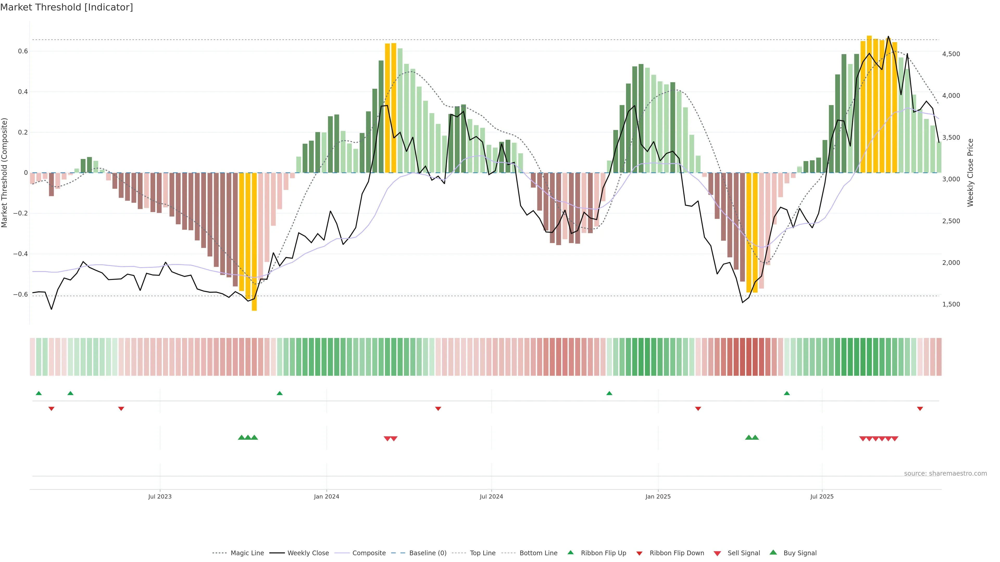Click the Jul 2023 x-axis label
Viewport: 1000px width, 562px height.
pos(160,496)
